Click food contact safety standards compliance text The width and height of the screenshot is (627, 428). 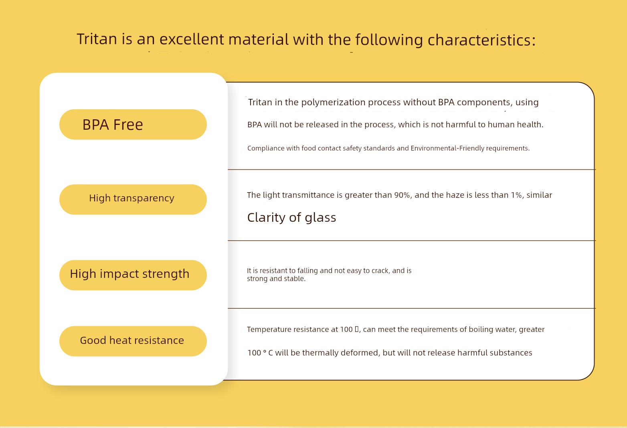tap(388, 148)
